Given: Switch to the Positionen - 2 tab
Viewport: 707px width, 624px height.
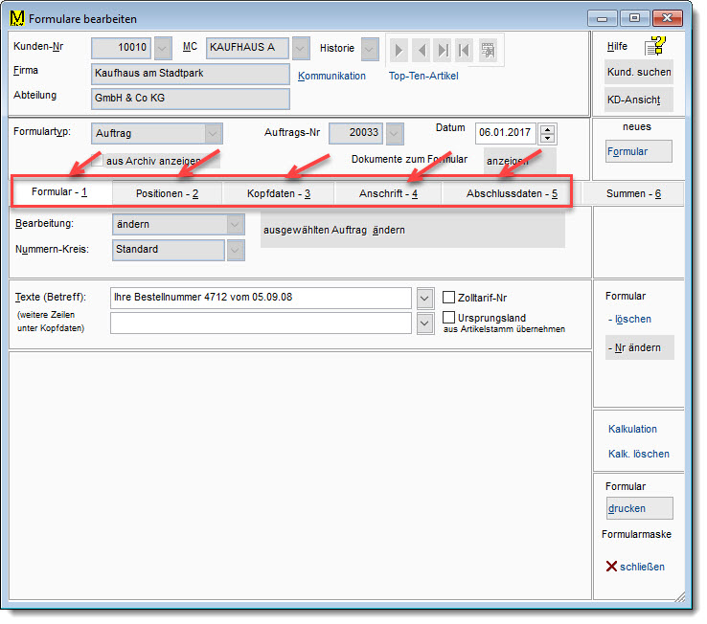Looking at the screenshot, I should (167, 194).
